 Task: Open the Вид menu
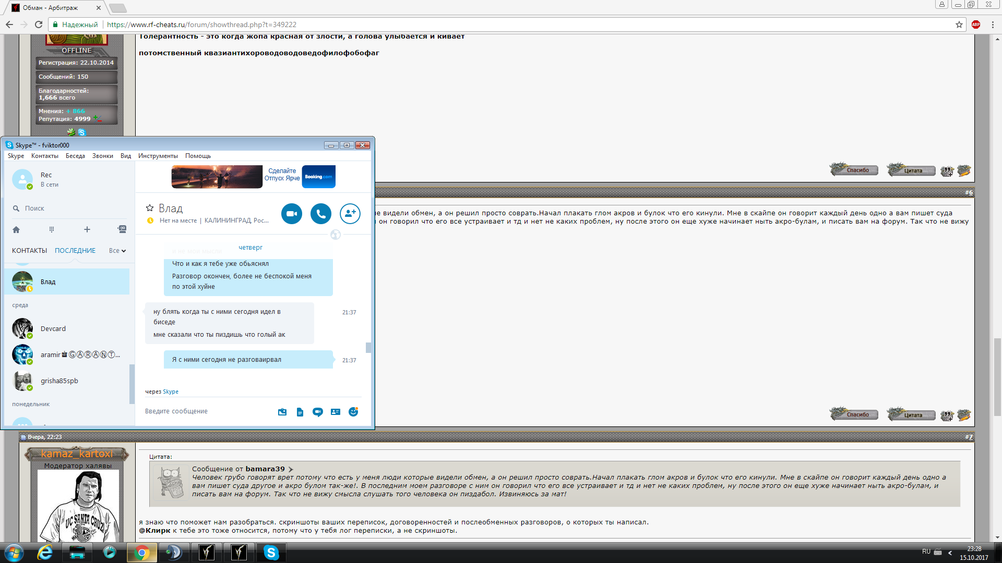click(126, 156)
